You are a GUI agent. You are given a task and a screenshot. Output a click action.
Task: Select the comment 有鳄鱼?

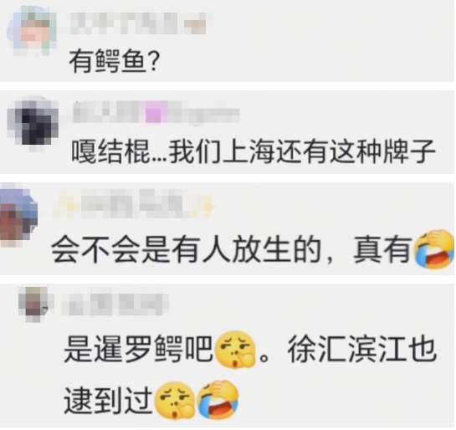coord(115,62)
